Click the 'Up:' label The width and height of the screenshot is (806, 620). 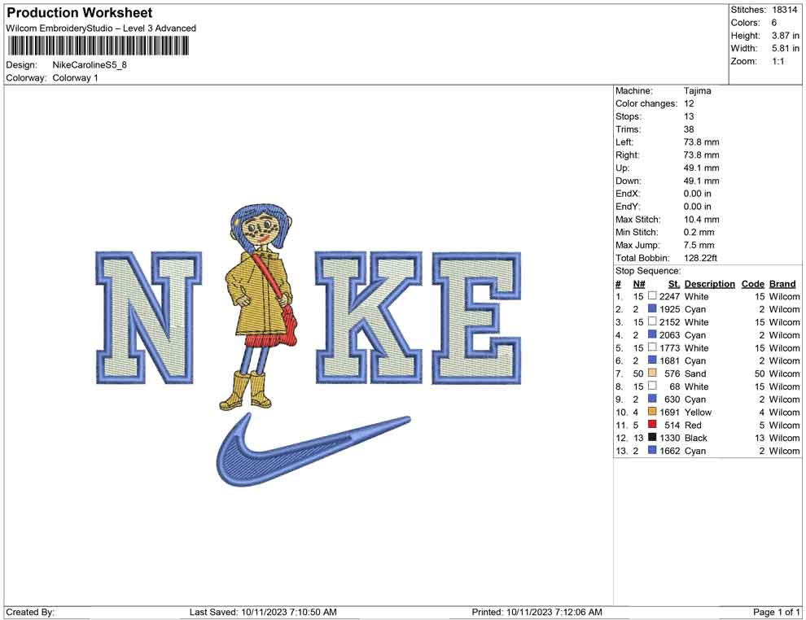tap(622, 168)
